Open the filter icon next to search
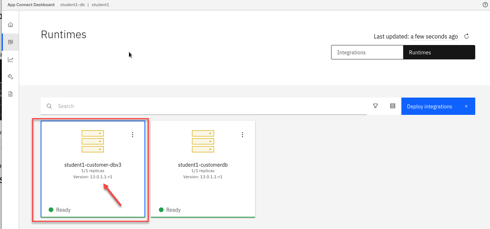The image size is (490, 229). tap(375, 106)
